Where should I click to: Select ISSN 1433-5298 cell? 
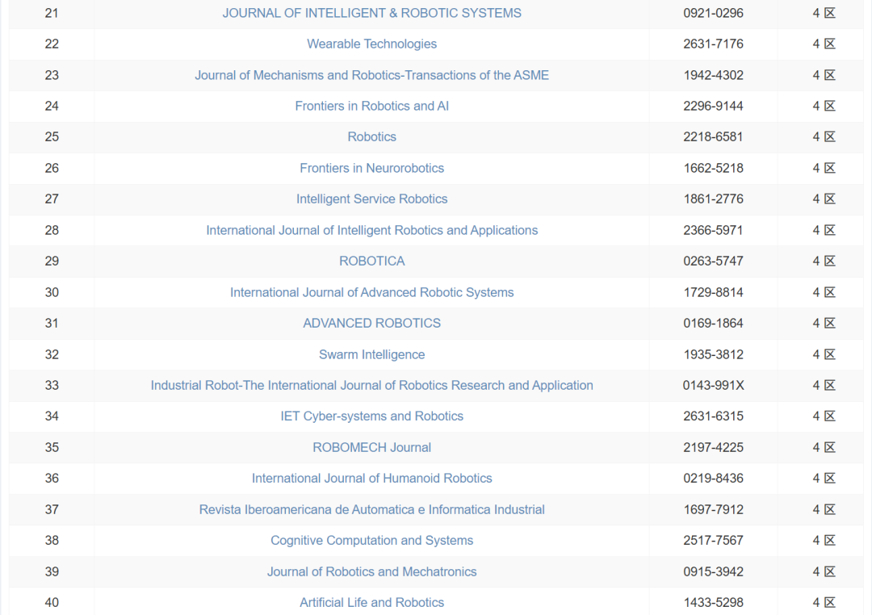pos(713,602)
